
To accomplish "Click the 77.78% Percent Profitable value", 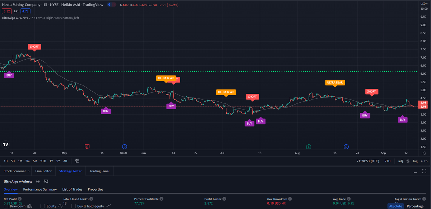I will click(x=140, y=203).
